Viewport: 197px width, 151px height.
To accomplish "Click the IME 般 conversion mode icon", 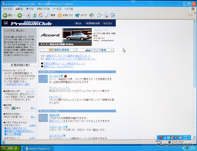I will coord(168,138).
